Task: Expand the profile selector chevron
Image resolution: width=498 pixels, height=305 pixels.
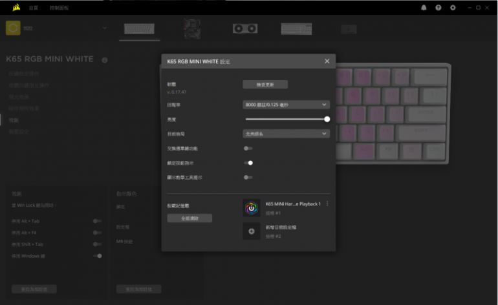Action: [x=105, y=28]
